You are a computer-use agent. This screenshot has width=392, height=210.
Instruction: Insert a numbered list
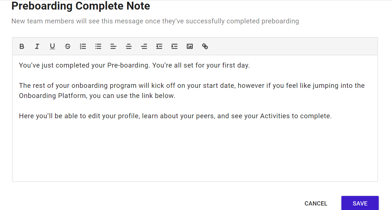[83, 46]
